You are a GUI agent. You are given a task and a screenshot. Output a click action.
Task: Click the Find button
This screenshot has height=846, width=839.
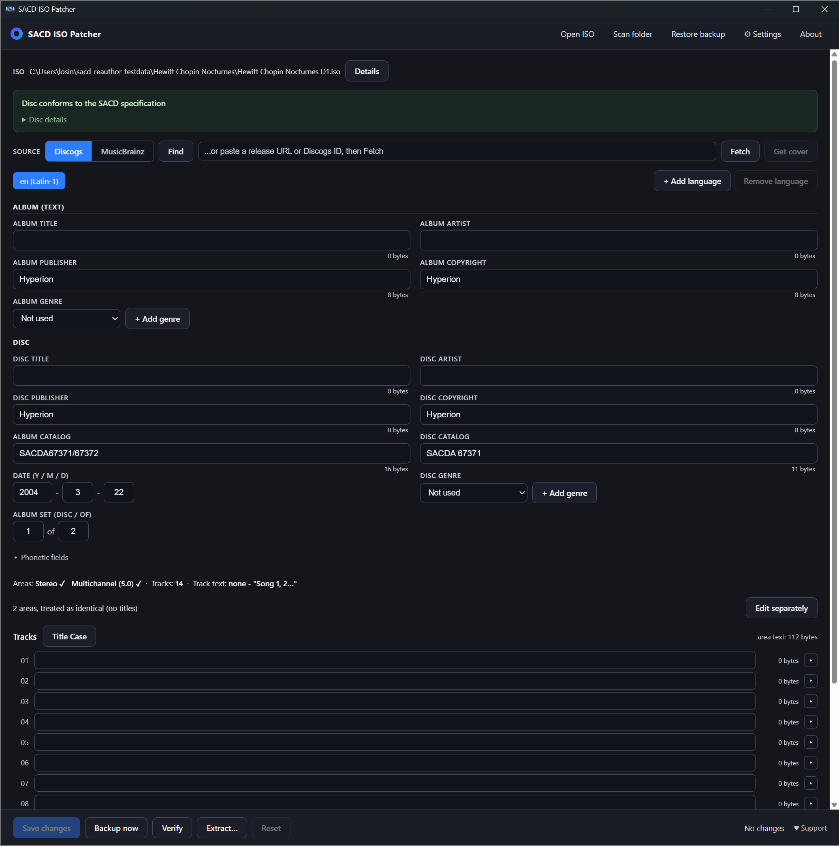[x=175, y=151]
